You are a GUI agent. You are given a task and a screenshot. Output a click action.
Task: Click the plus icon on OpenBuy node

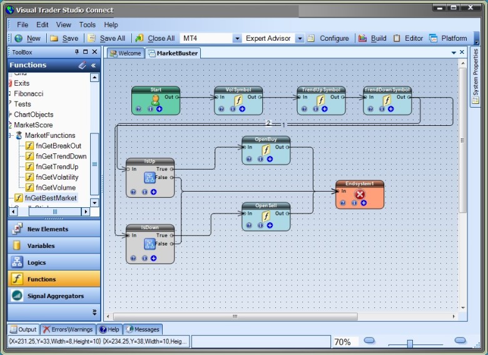click(x=270, y=159)
